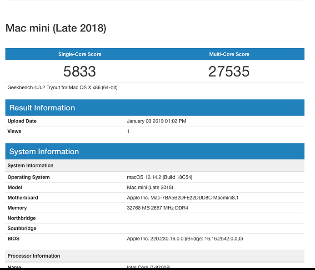Viewport: 315px width, 270px height.
Task: Select the Model value Mac mini (Late 2018)
Action: (150, 188)
